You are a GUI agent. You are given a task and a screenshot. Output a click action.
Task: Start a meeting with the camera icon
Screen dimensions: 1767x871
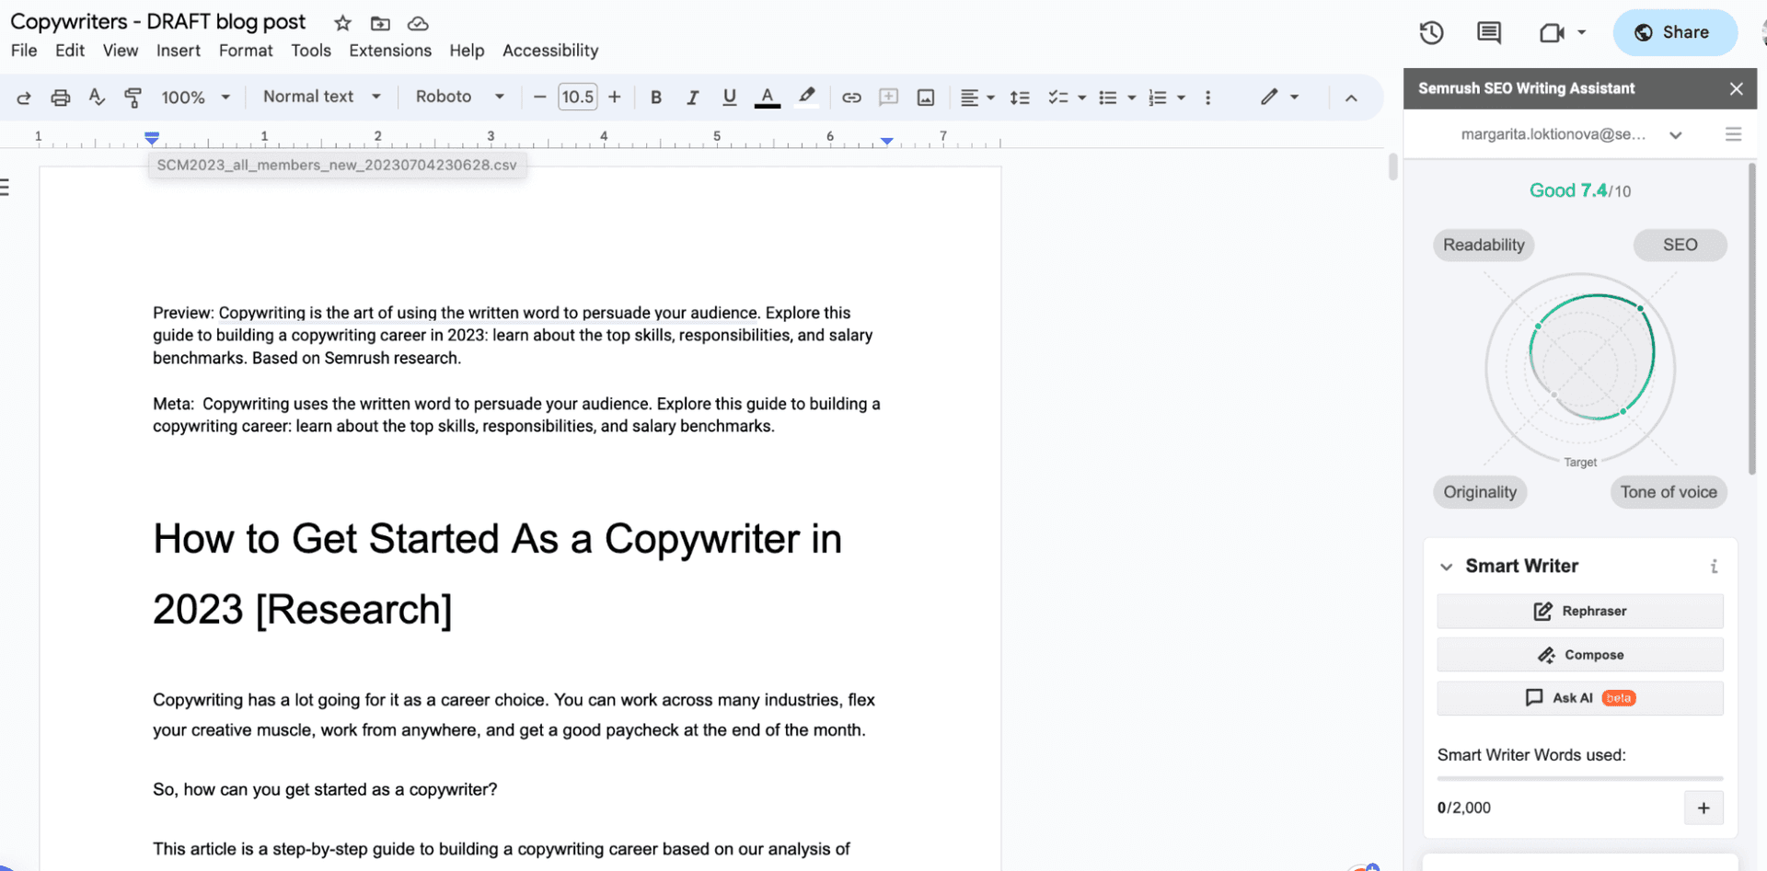1552,33
